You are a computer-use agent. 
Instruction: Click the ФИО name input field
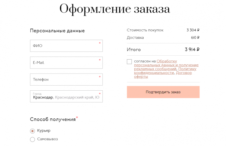pyautogui.click(x=66, y=46)
